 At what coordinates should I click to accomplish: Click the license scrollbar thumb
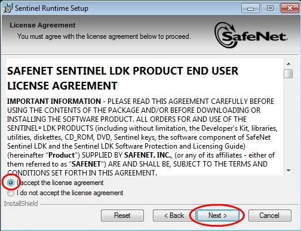[288, 73]
